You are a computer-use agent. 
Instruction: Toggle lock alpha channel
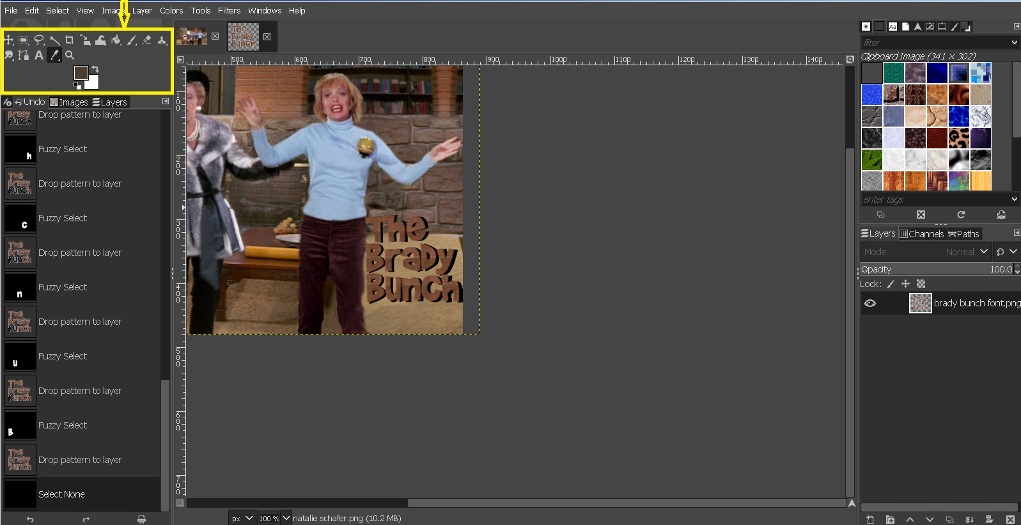point(921,284)
